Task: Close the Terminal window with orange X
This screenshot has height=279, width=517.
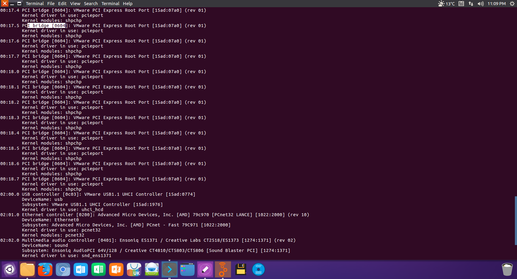Action: click(x=5, y=4)
